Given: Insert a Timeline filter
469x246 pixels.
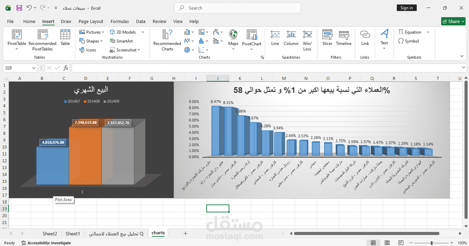Looking at the screenshot, I should click(344, 38).
